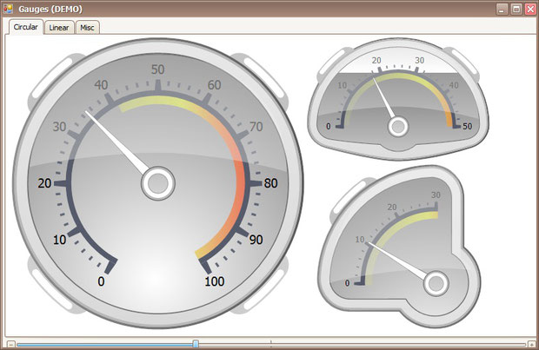Viewport: 539px width, 350px height.
Task: Click the 30 label on quarter gauge
Action: [x=436, y=195]
